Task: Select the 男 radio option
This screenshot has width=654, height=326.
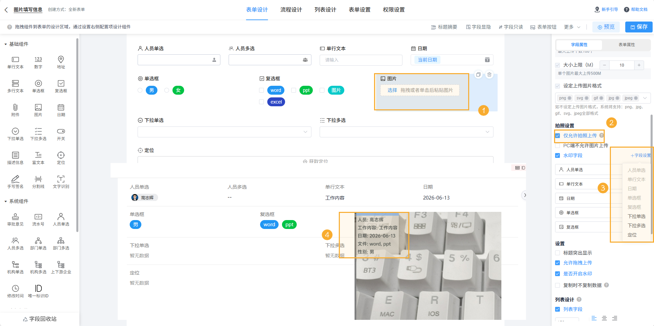Action: point(140,90)
